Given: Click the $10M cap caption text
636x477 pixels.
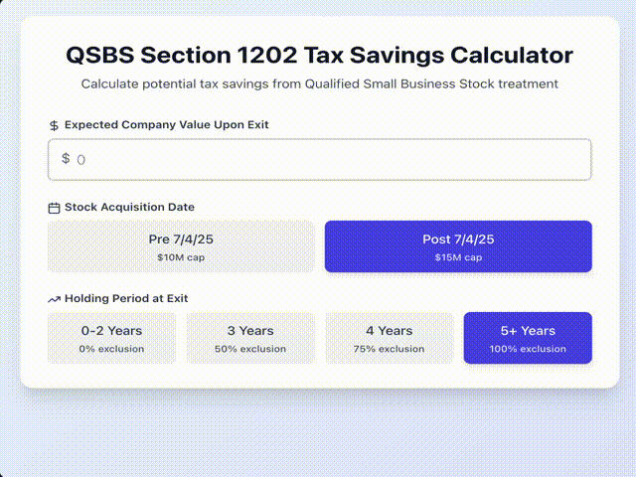Looking at the screenshot, I should point(181,257).
